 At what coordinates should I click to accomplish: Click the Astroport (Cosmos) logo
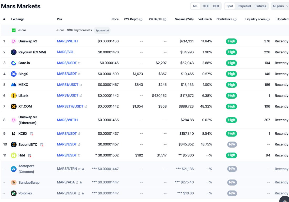click(13, 169)
